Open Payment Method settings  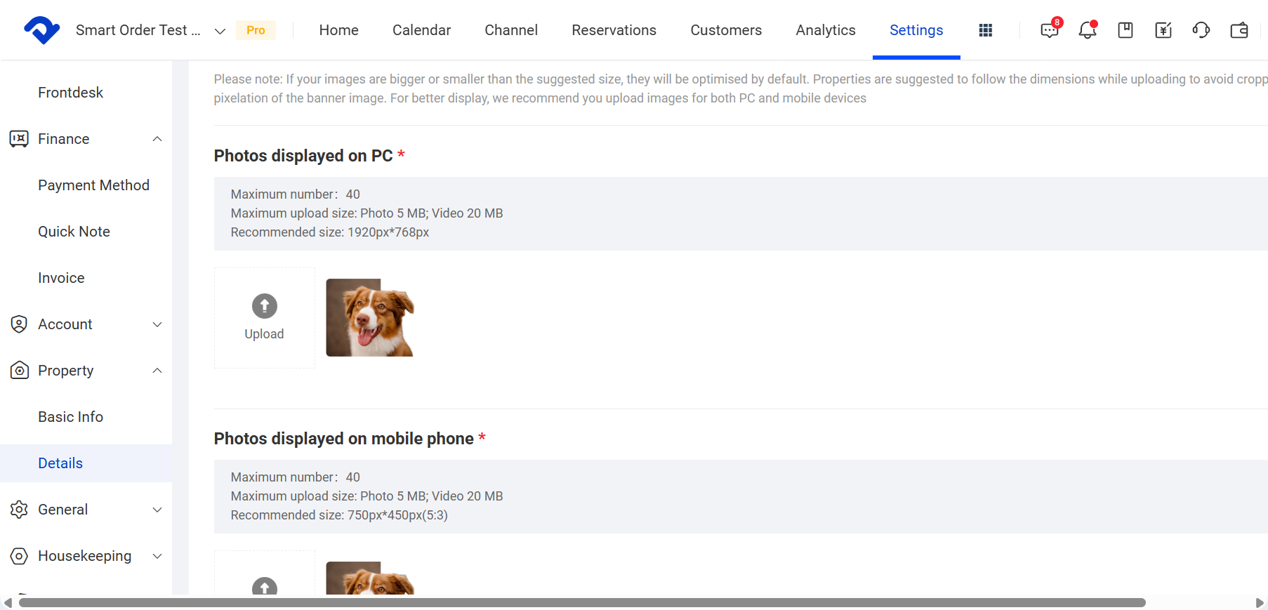pos(93,185)
